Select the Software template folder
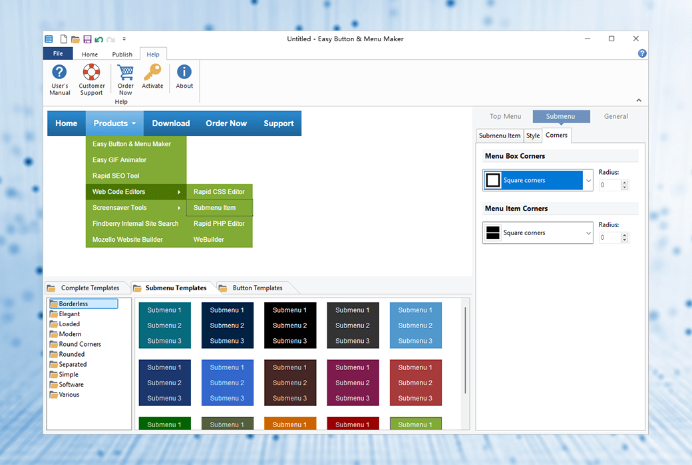The image size is (692, 465). point(67,385)
